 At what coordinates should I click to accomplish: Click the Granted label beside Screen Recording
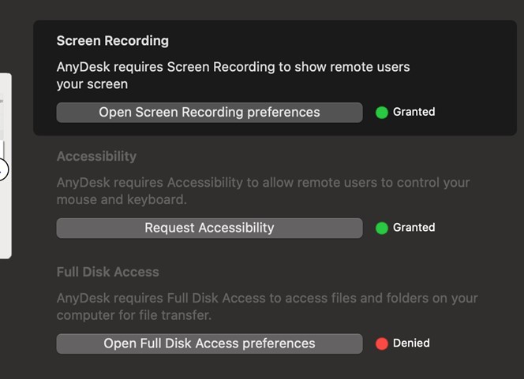(414, 112)
